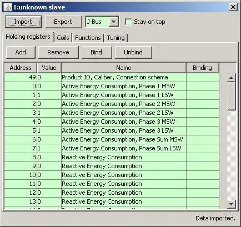Enable the Stay on top checkbox
The width and height of the screenshot is (241, 227).
[x=128, y=22]
